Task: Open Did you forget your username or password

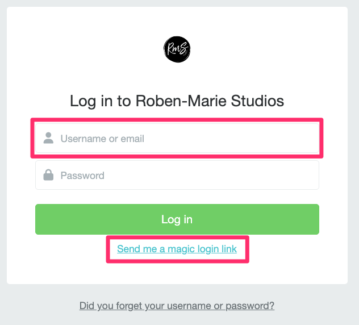Action: [x=177, y=306]
